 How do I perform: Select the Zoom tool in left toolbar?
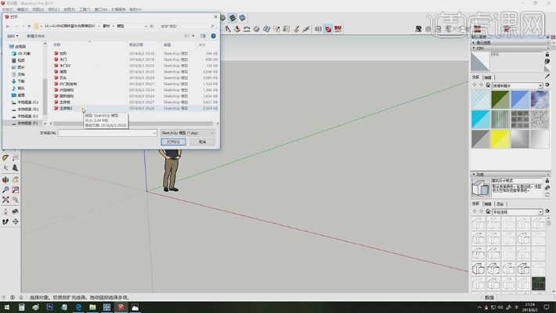coord(5,189)
